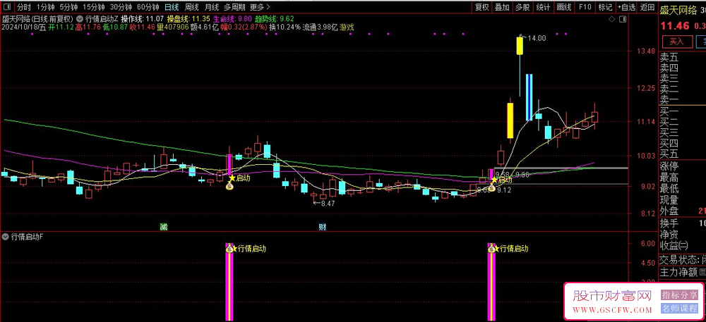This screenshot has width=706, height=322.
Task: Open the 更多 periods expander
Action: point(259,7)
